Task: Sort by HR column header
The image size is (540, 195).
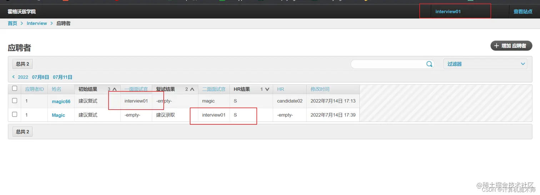Action: tap(280, 89)
